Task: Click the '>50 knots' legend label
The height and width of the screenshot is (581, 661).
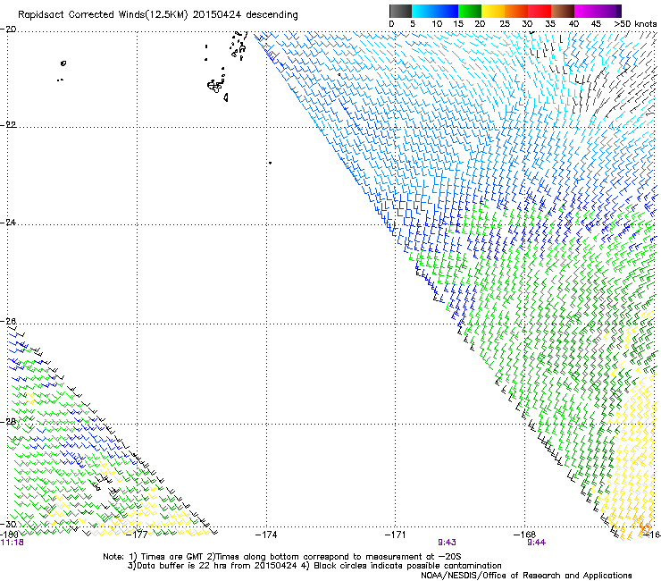Action: (635, 24)
